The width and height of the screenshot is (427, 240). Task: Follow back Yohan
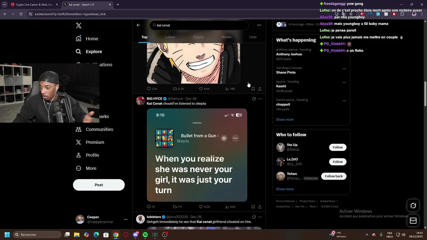click(x=334, y=176)
